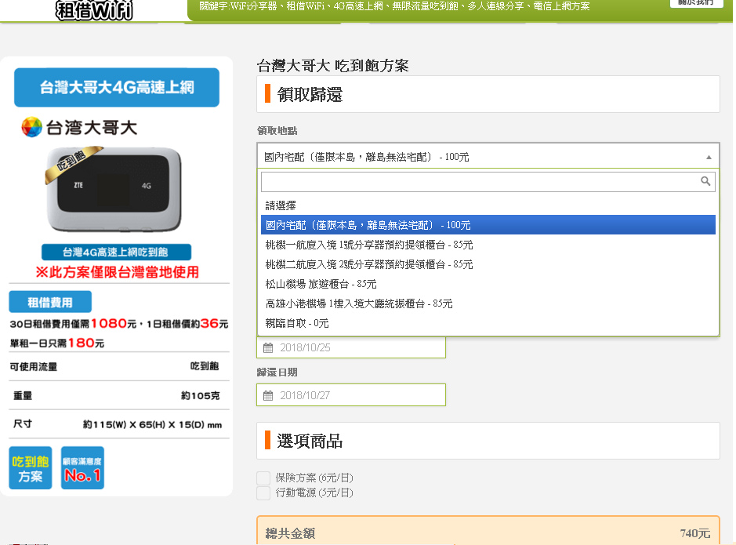Click the 選項商品 section heading
Image resolution: width=736 pixels, height=545 pixels.
pyautogui.click(x=310, y=441)
